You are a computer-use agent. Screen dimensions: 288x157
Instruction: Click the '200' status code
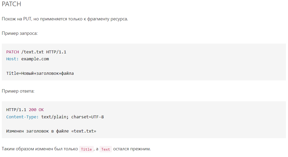pyautogui.click(x=33, y=110)
